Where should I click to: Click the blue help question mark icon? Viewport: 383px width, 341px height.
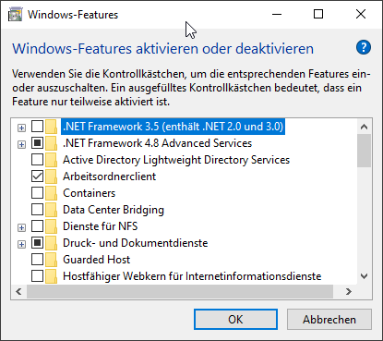click(x=364, y=47)
